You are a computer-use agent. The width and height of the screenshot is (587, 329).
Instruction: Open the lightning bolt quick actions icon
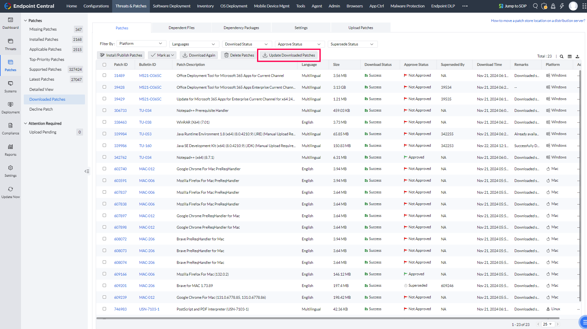pyautogui.click(x=562, y=6)
